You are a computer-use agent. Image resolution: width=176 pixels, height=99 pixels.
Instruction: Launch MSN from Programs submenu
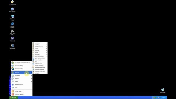coord(40,62)
